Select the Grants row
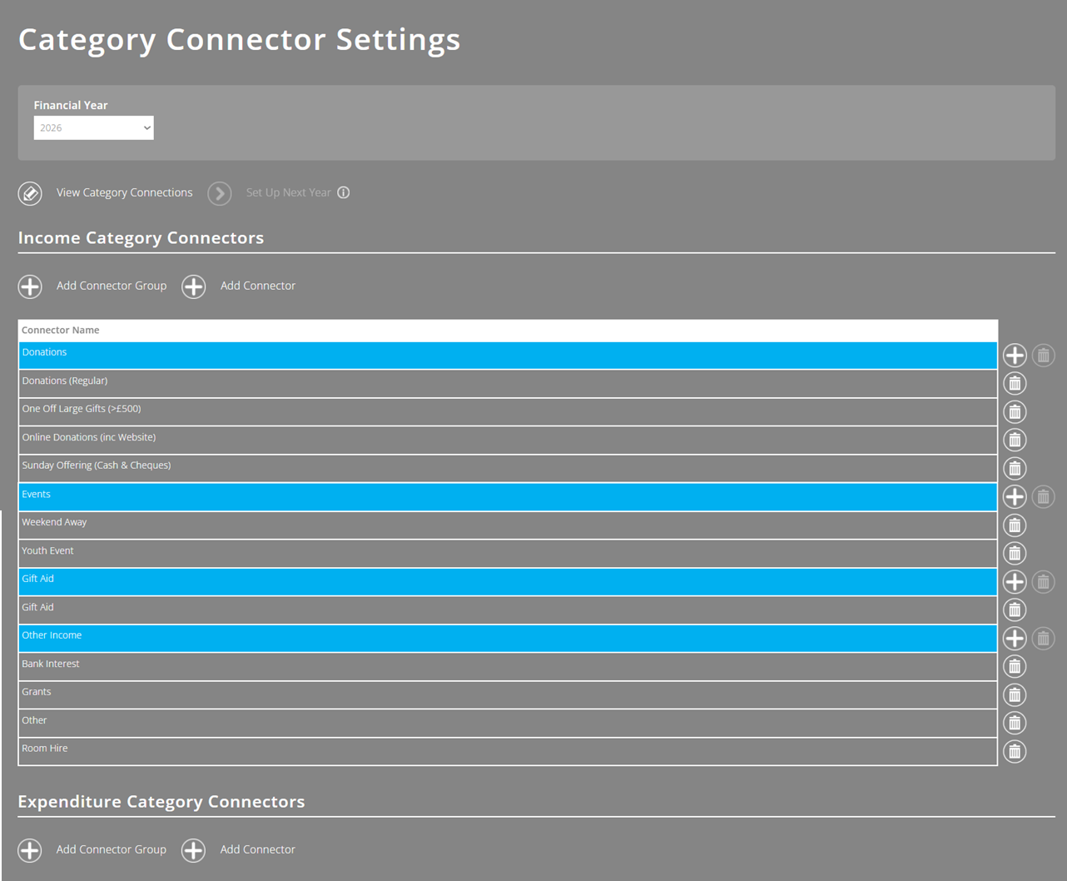Viewport: 1067px width, 881px height. click(508, 695)
